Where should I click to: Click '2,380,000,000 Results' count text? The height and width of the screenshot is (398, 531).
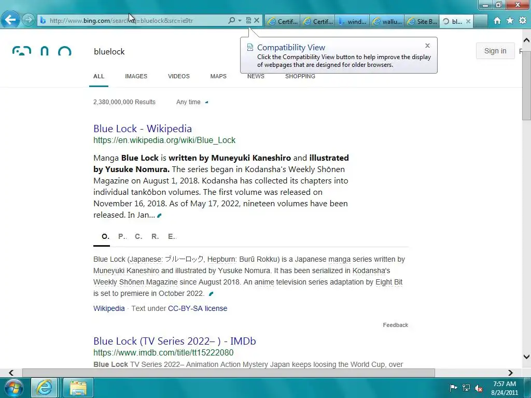pos(124,102)
